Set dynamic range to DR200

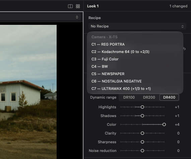pos(149,97)
